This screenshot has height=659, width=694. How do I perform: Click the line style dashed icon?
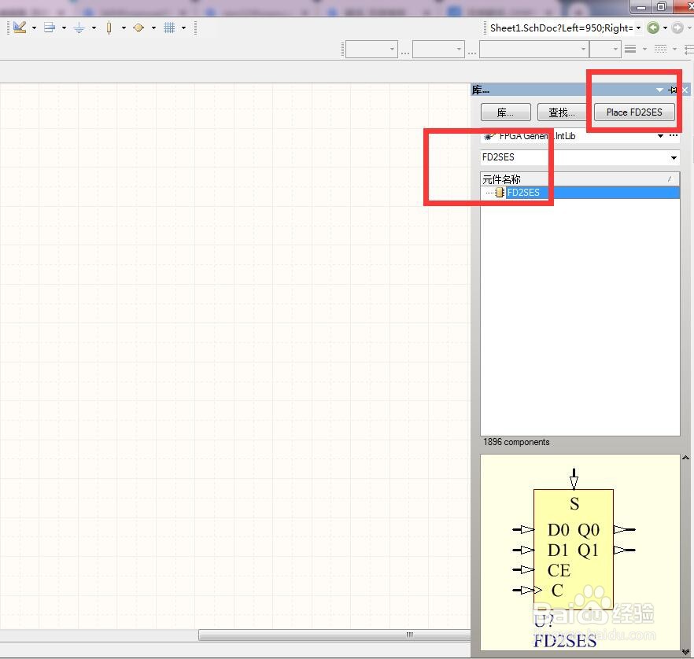[x=660, y=49]
